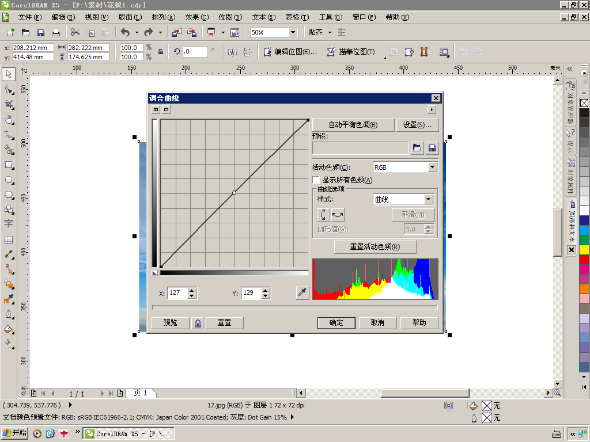
Task: Click the eyedropper icon in curve dialog
Action: (302, 293)
